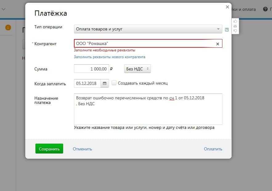Click the thumbs-up feedback icon
This screenshot has height=191, width=272.
pos(235,21)
